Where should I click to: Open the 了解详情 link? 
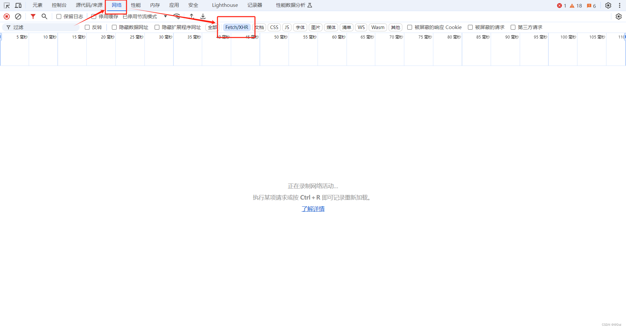(313, 209)
